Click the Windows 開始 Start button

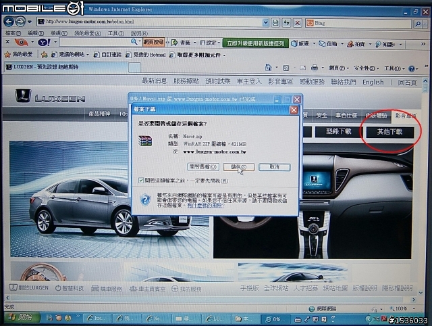tap(21, 318)
